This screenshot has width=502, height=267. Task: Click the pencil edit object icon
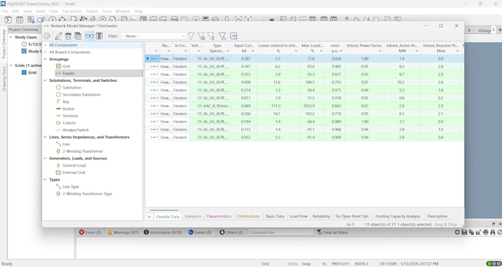pos(58,36)
